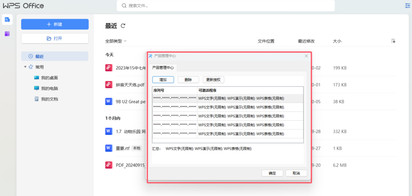This screenshot has height=196, width=412.
Task: Click the 搜索文件 search field
Action: 226,5
